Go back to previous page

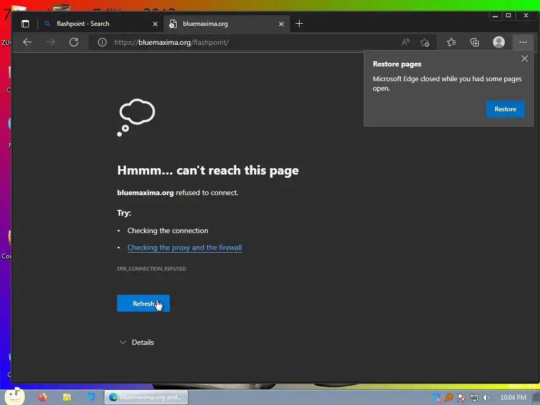tap(27, 42)
